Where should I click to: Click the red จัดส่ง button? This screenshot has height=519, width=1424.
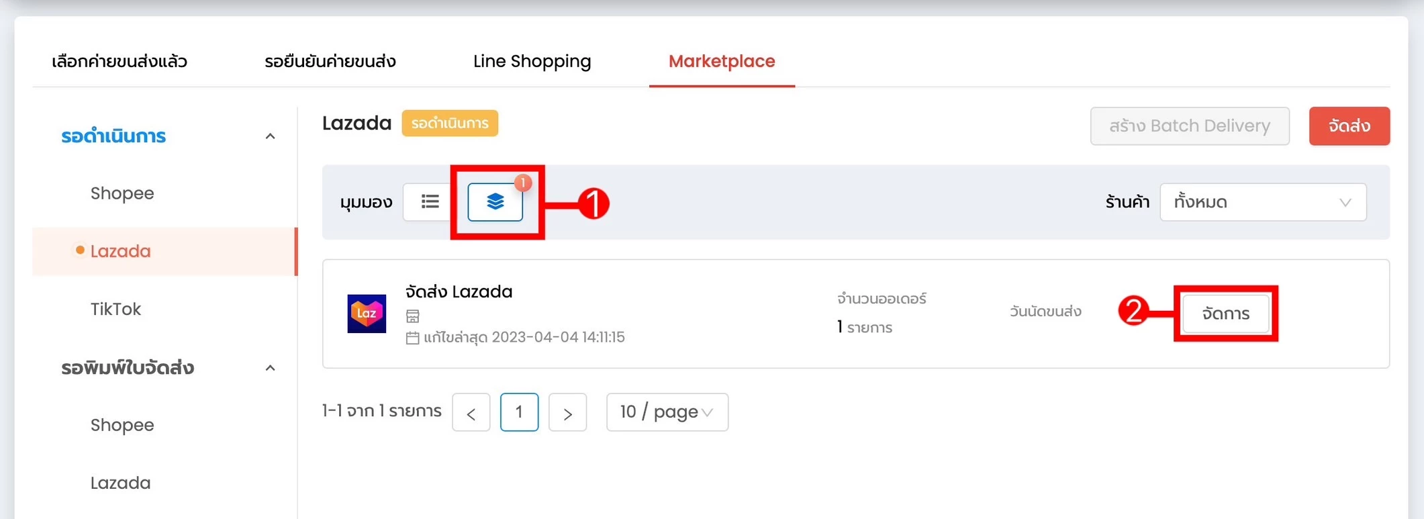[x=1349, y=126]
